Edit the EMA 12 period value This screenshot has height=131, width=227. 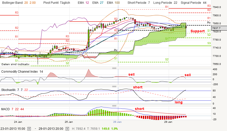(87, 3)
